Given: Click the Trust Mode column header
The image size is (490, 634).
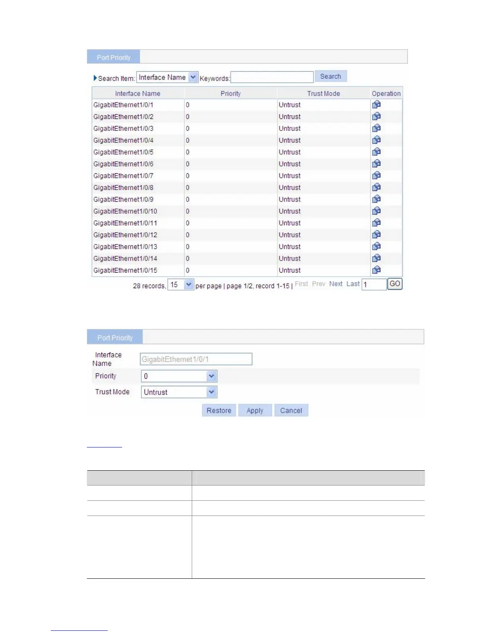Looking at the screenshot, I should (x=323, y=93).
